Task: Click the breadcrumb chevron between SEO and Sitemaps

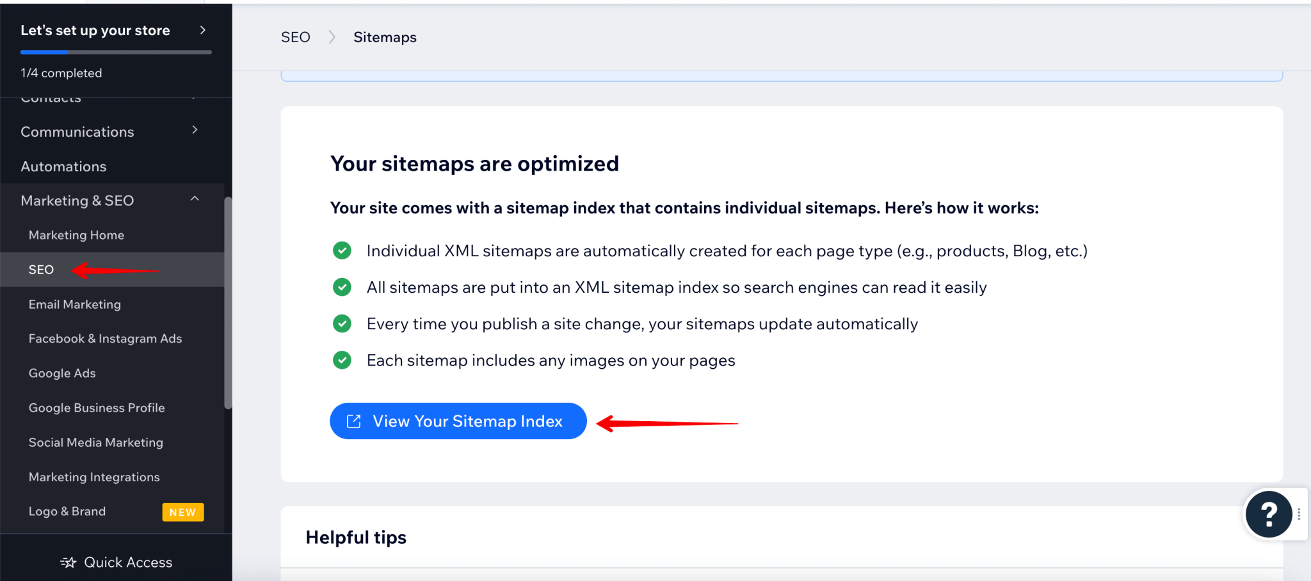Action: click(332, 36)
